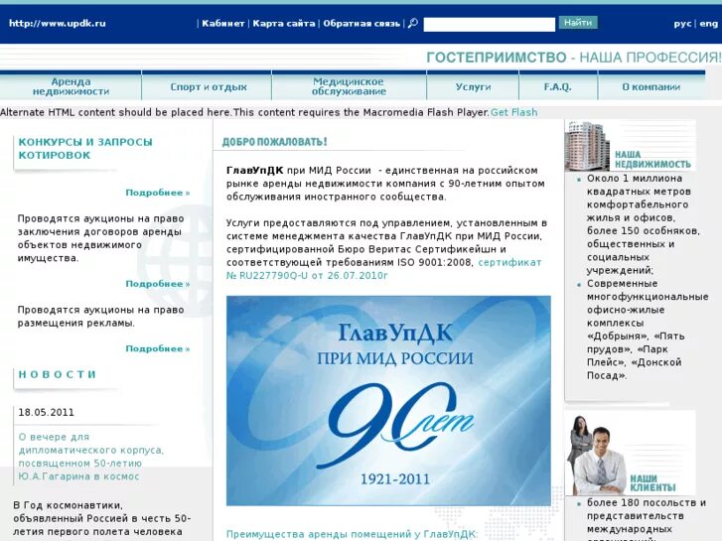Click the НОВОСТИ section heading
The height and width of the screenshot is (541, 722).
[x=57, y=374]
